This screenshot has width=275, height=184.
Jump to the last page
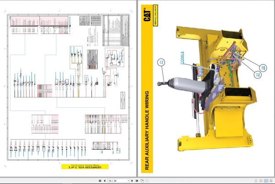click(137, 181)
